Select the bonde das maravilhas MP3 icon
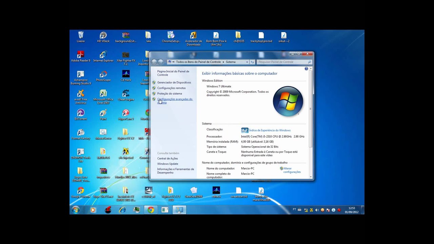Screen dimensions: 434x244 point(261,194)
